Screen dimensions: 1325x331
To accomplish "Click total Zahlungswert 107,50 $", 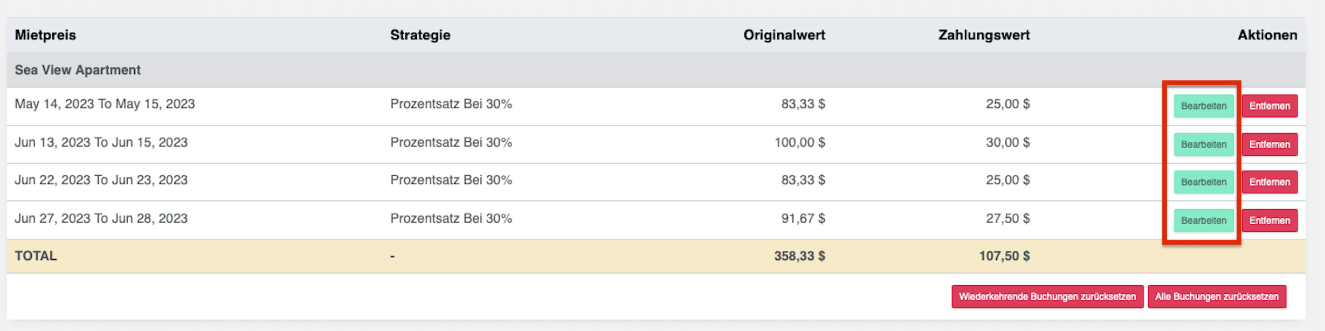I will pos(1004,256).
